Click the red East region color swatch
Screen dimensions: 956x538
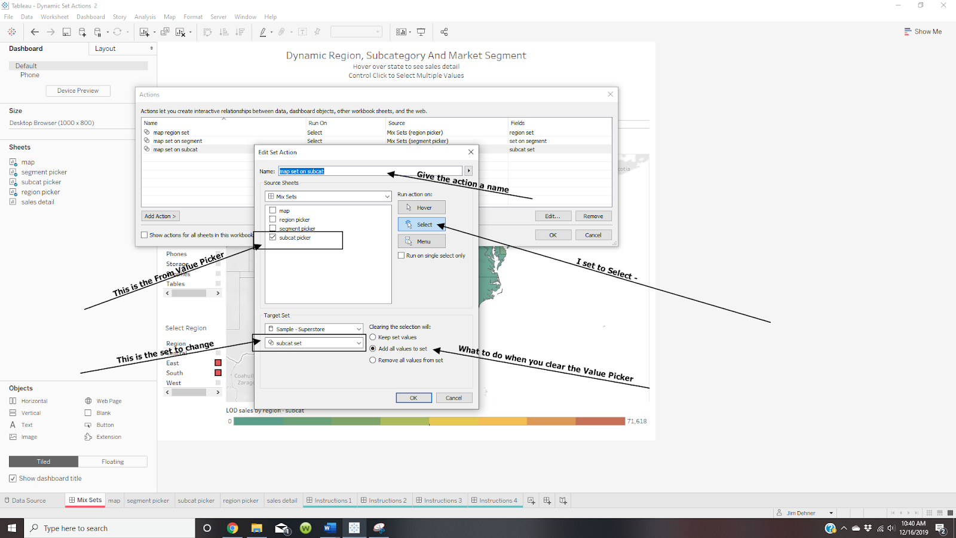pos(218,363)
